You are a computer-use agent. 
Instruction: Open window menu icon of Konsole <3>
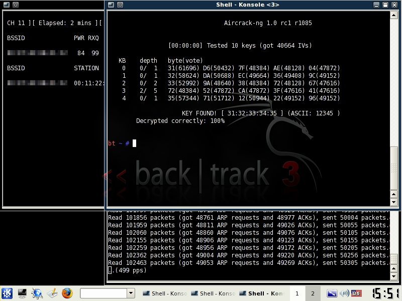111,5
